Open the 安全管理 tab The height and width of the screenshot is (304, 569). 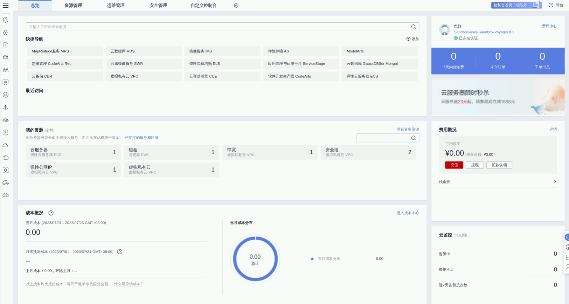click(158, 6)
